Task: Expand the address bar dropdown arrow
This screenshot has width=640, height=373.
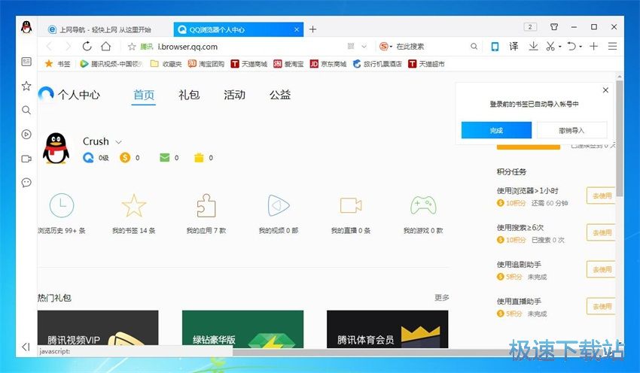Action: coord(364,47)
